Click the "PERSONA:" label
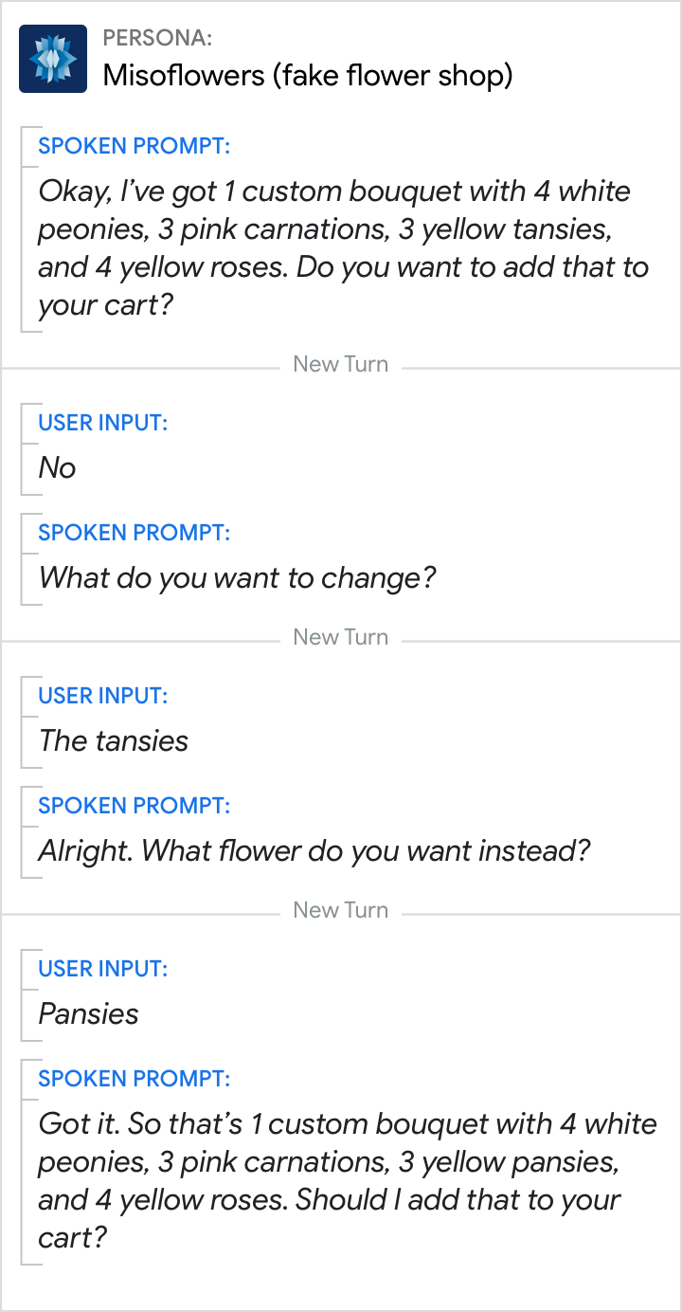The height and width of the screenshot is (1312, 682). [157, 39]
